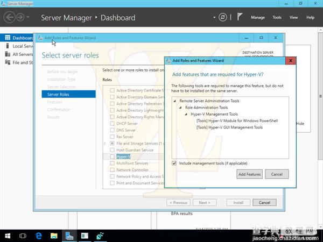Check the Fax Server role
The width and height of the screenshot is (323, 242).
point(113,137)
